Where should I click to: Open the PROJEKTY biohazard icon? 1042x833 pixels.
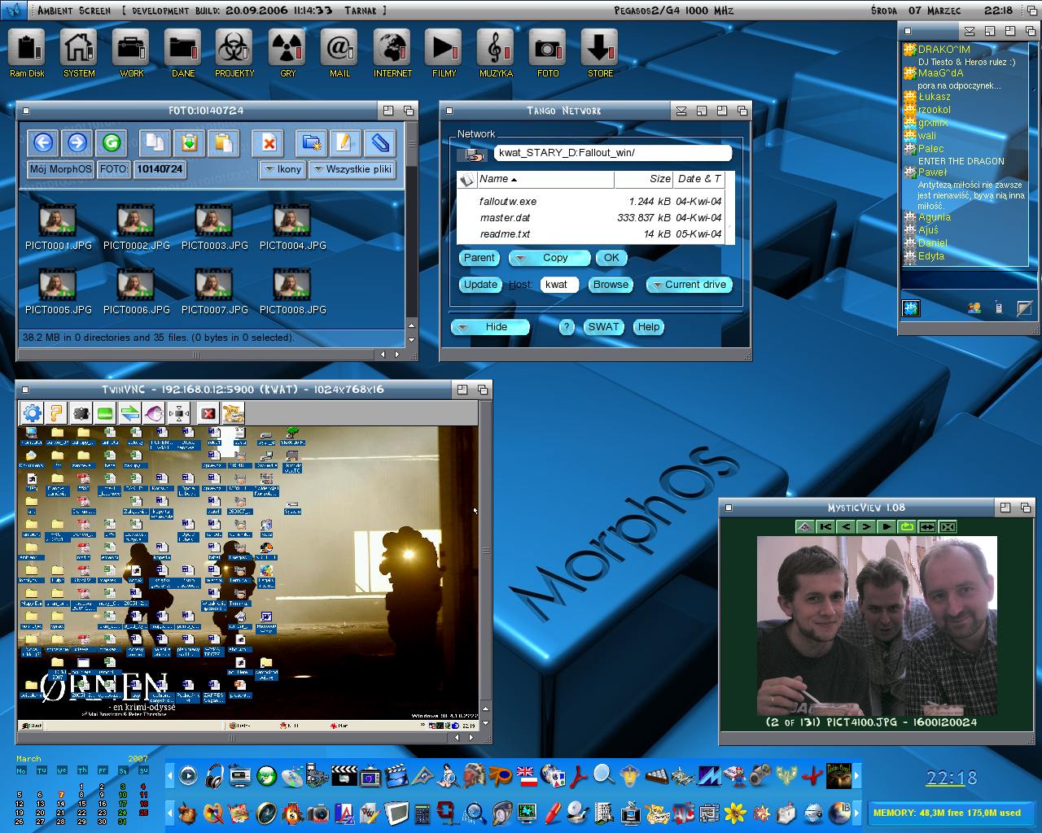[234, 54]
